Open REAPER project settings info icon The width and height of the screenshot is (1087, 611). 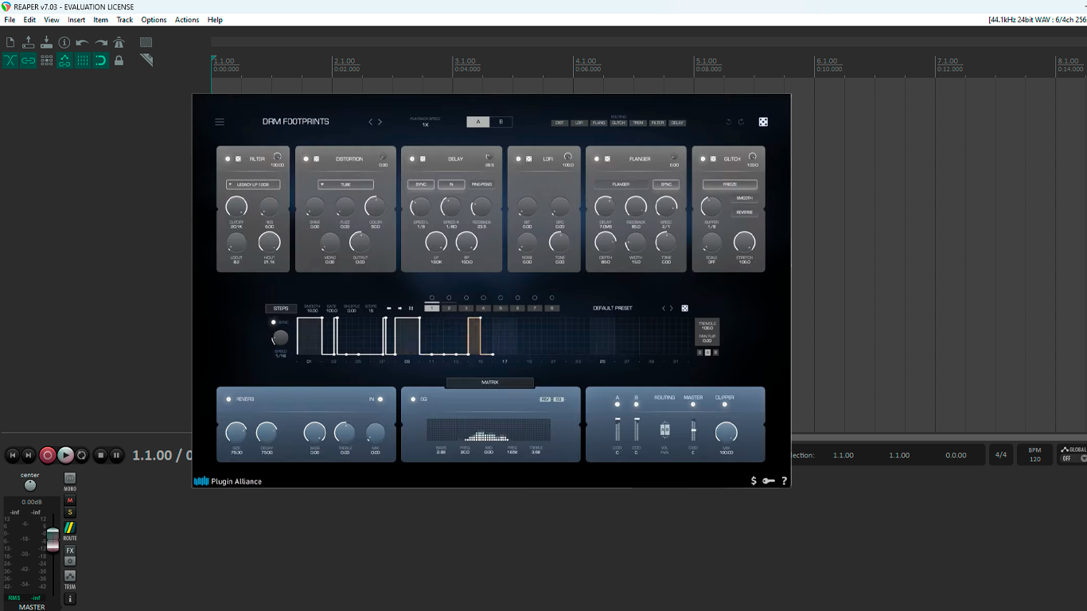click(x=64, y=42)
